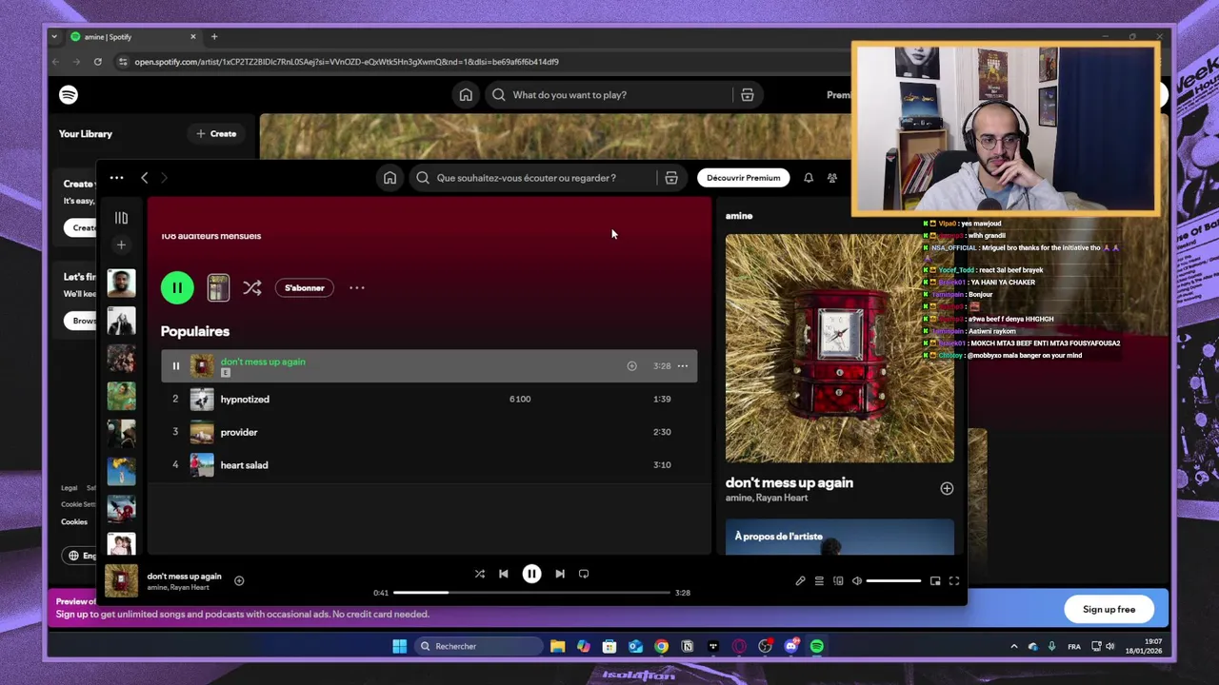
Task: Open the mini player icon
Action: (x=935, y=580)
